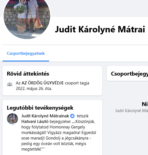Click the Rövid áttekintés heading
This screenshot has width=148, height=155.
click(x=28, y=74)
